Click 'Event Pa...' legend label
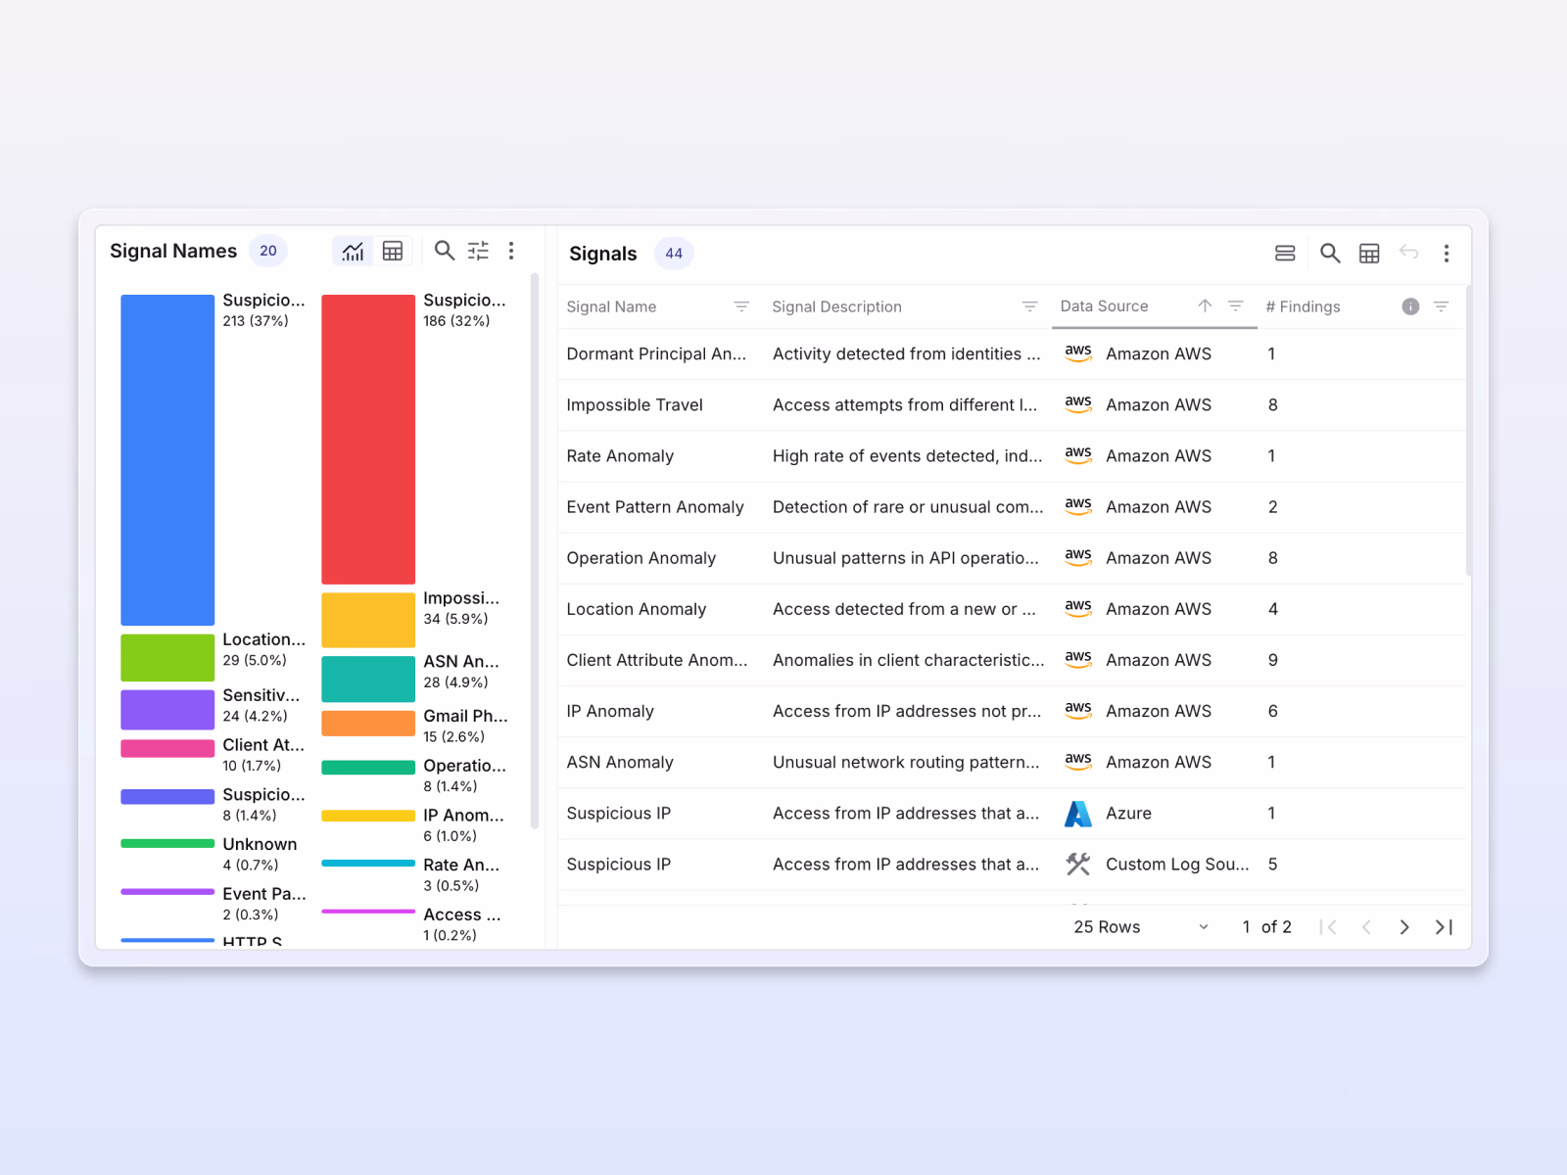 263,893
